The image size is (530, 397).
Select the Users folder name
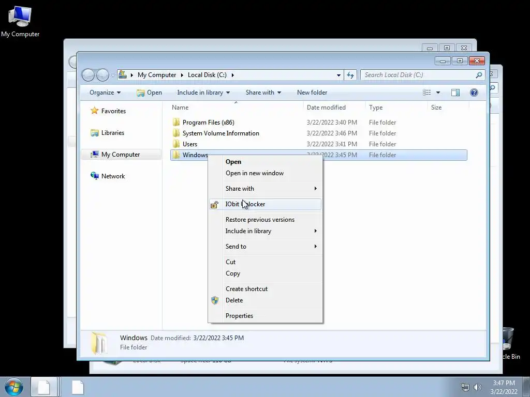point(189,144)
